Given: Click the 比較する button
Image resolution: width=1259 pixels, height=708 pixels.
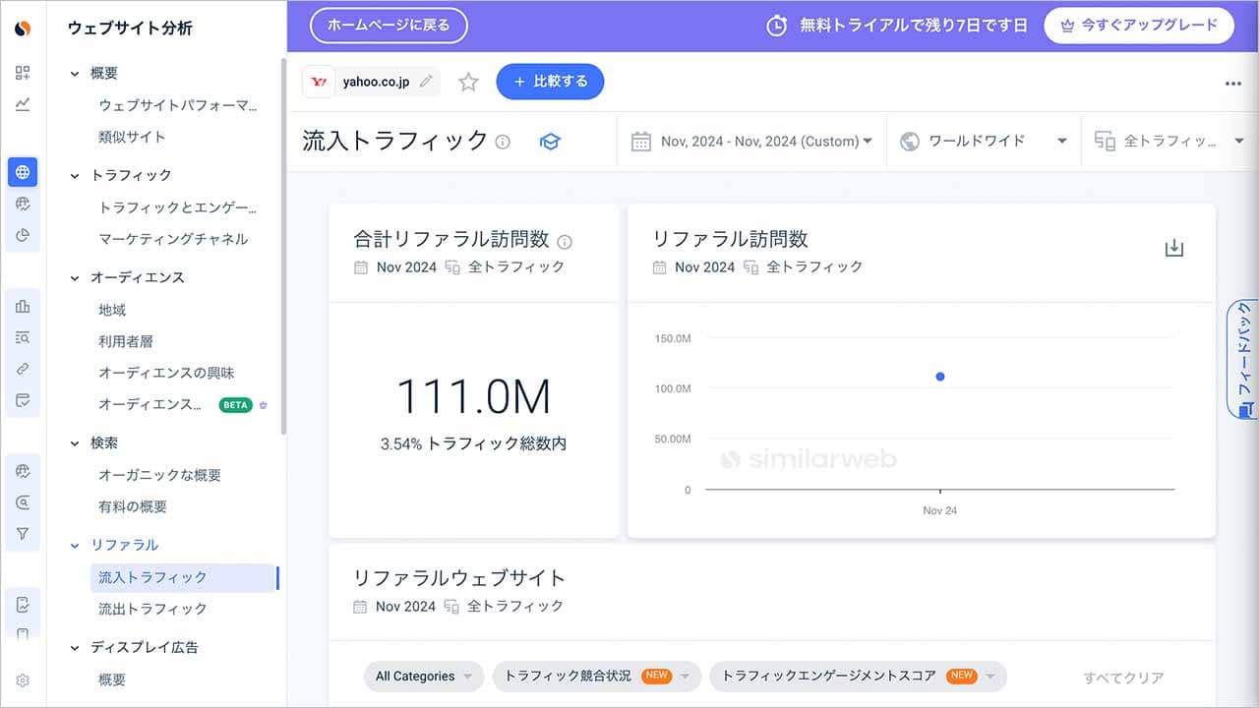Looking at the screenshot, I should click(x=550, y=82).
